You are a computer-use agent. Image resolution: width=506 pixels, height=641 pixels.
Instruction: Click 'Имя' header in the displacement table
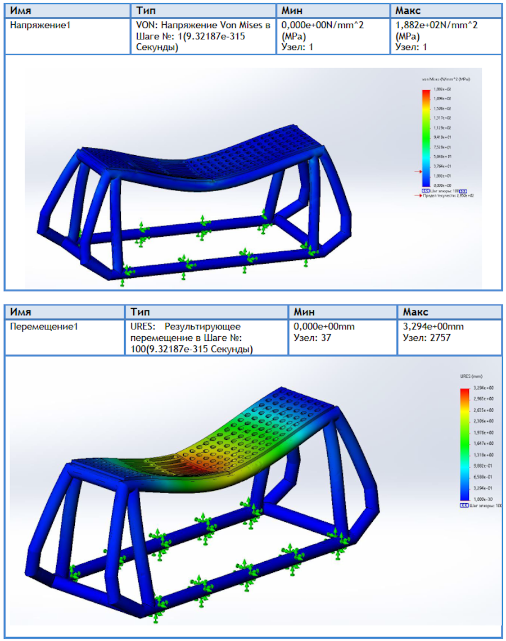(65, 312)
